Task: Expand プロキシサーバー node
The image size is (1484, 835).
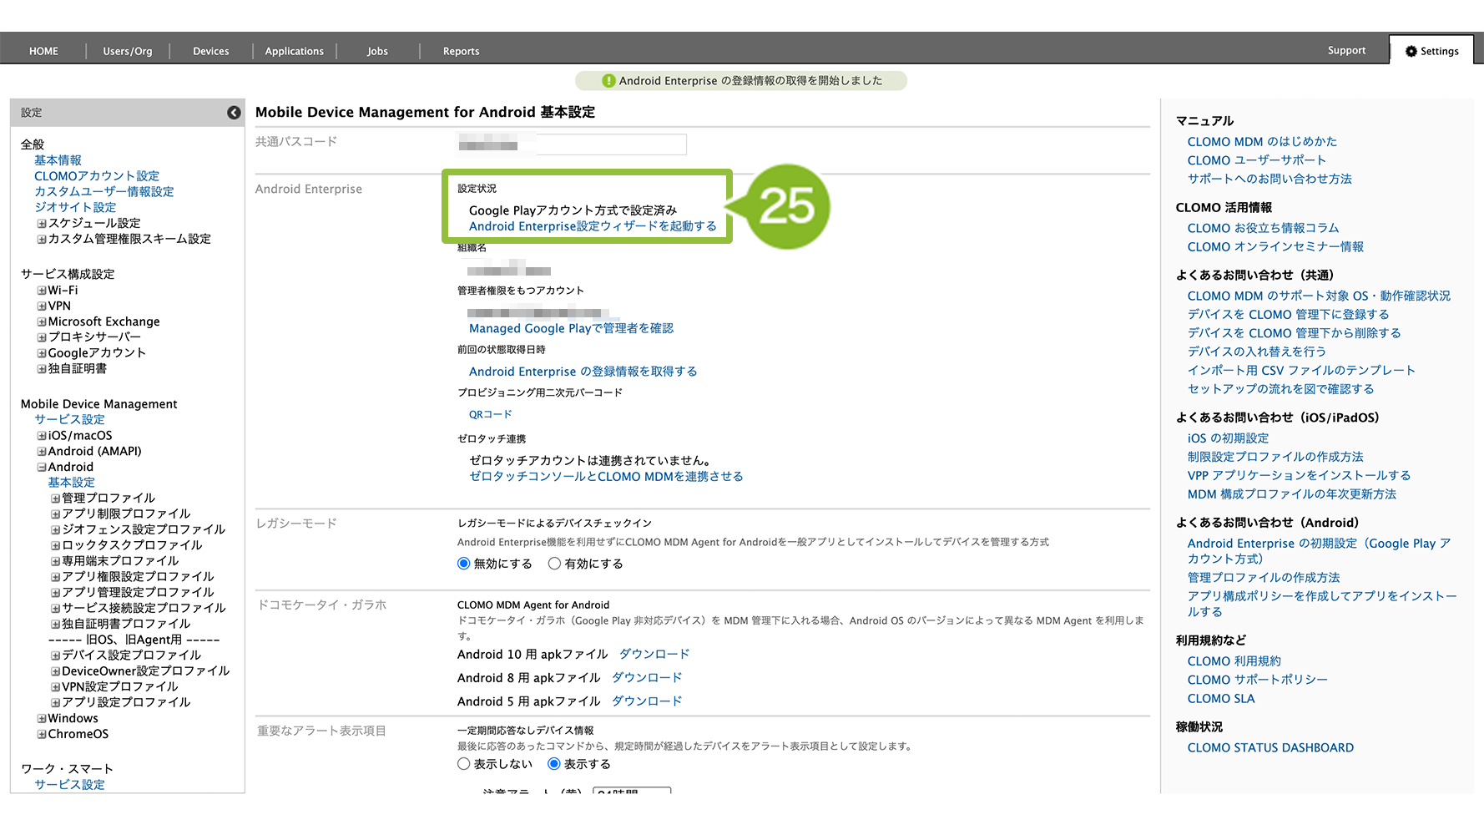Action: 42,337
